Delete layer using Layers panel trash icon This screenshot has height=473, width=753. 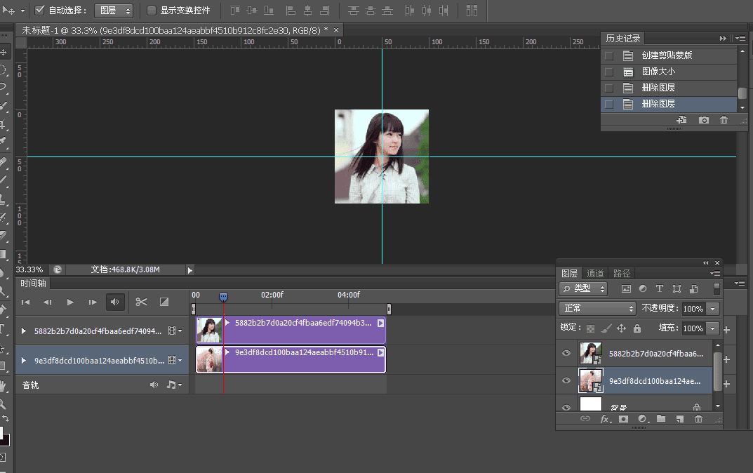(698, 419)
